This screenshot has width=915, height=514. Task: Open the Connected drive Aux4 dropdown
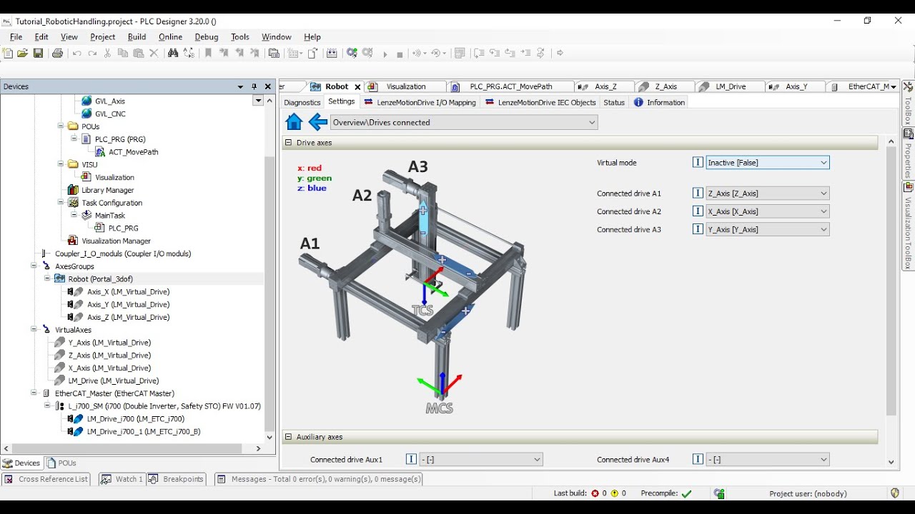[823, 460]
